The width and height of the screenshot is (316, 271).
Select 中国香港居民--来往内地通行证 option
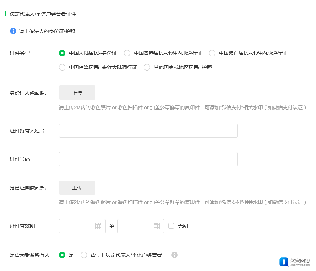tap(127, 53)
